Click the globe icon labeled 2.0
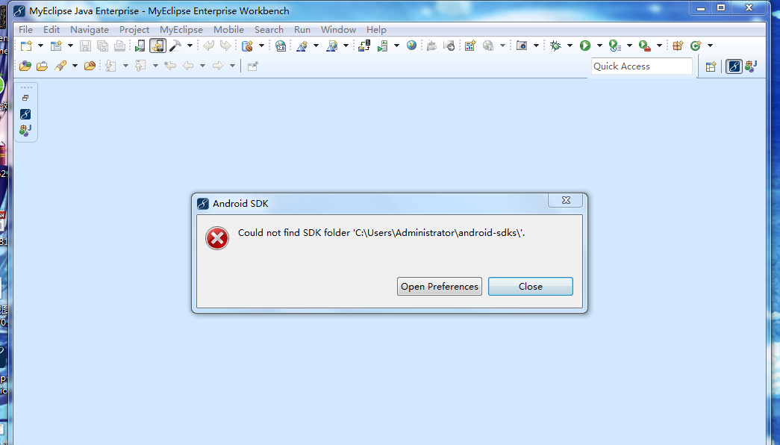This screenshot has width=780, height=445. tap(281, 46)
